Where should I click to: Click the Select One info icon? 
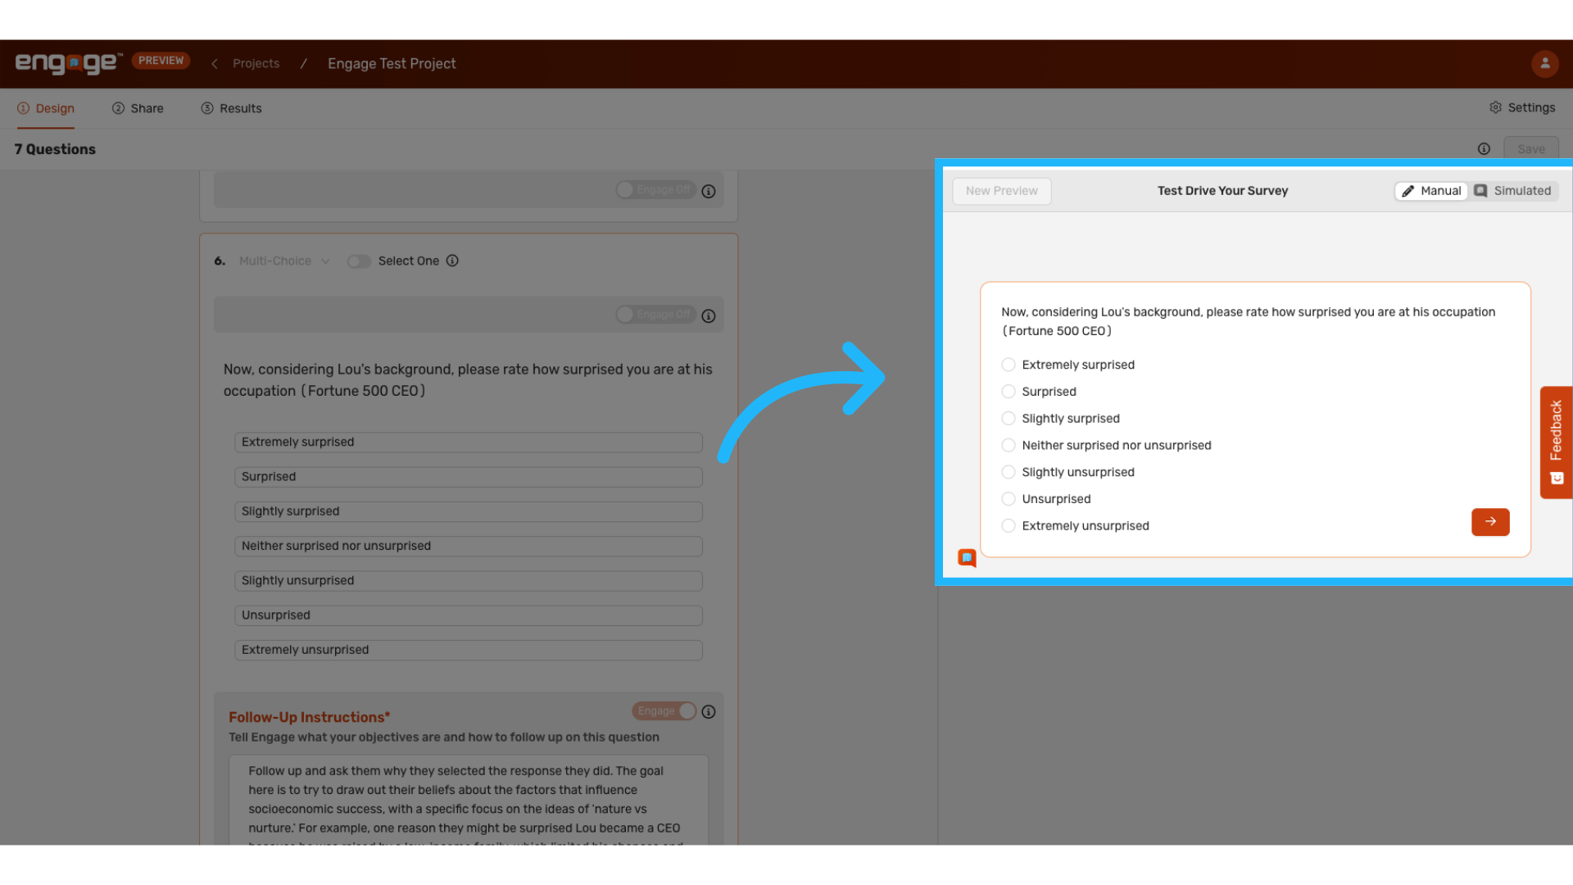452,261
